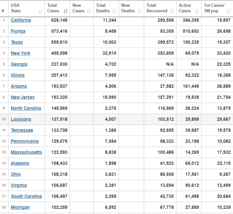Viewport: 233px width, 214px height.
Task: Sort by the Active Cases column icon
Action: 197,11
